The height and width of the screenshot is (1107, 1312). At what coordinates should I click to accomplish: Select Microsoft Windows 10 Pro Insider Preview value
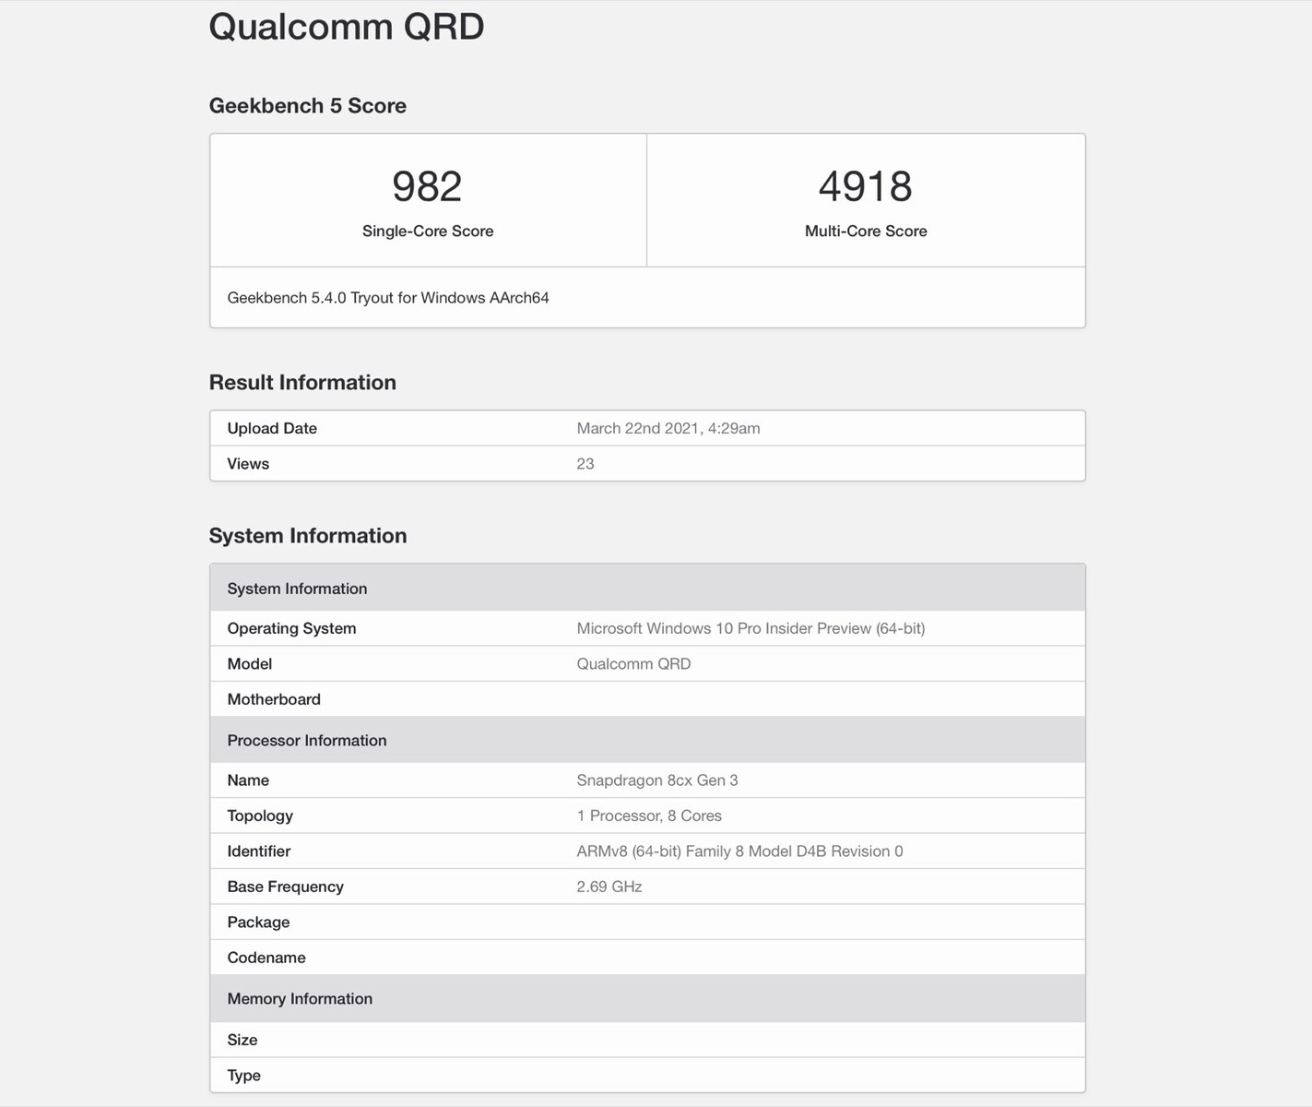click(751, 628)
